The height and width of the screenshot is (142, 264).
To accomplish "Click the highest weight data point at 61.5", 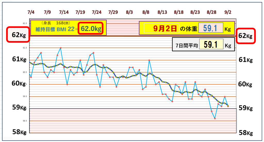I will click(x=61, y=48).
